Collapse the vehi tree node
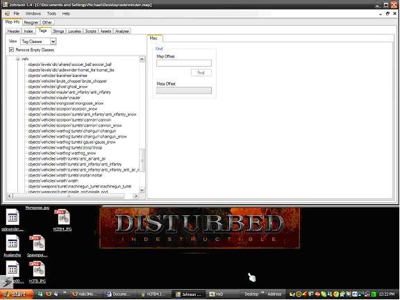Viewport: 400px width, 300px height. [18, 59]
